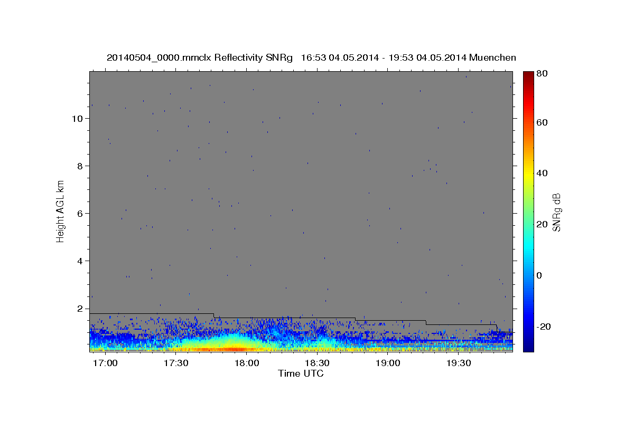Click the height tick label 10
634x422 pixels.
point(78,119)
